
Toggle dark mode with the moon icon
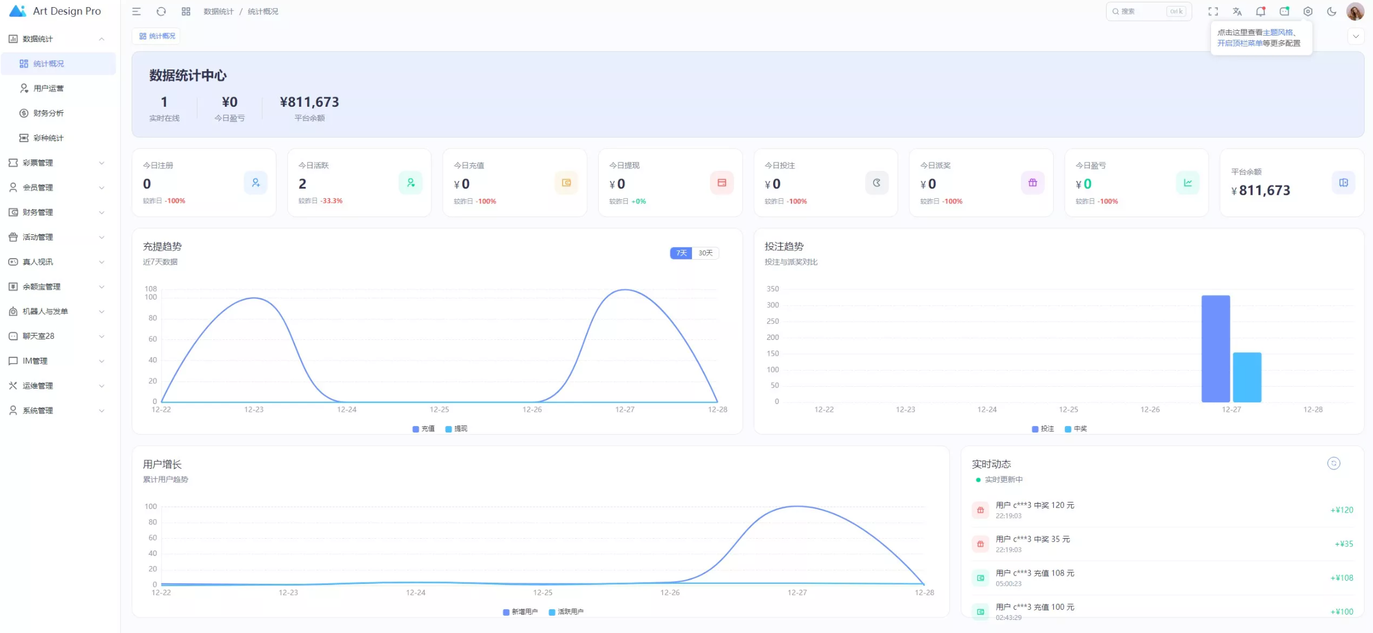[x=1331, y=11]
